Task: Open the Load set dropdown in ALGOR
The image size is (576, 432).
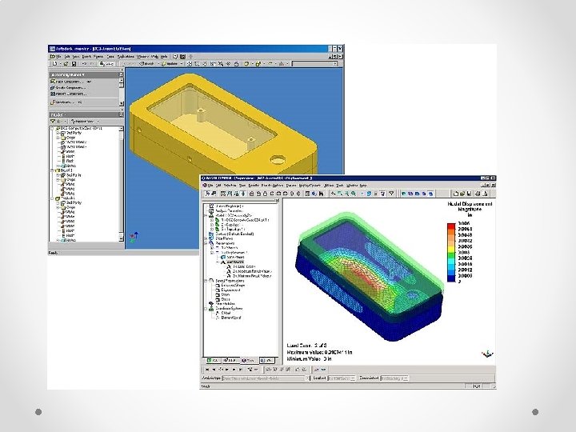Action: coord(342,378)
